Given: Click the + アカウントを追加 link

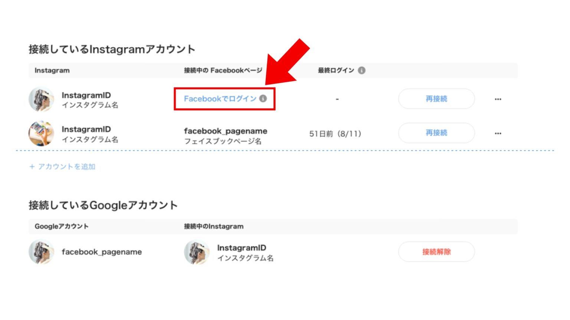Looking at the screenshot, I should (x=62, y=167).
